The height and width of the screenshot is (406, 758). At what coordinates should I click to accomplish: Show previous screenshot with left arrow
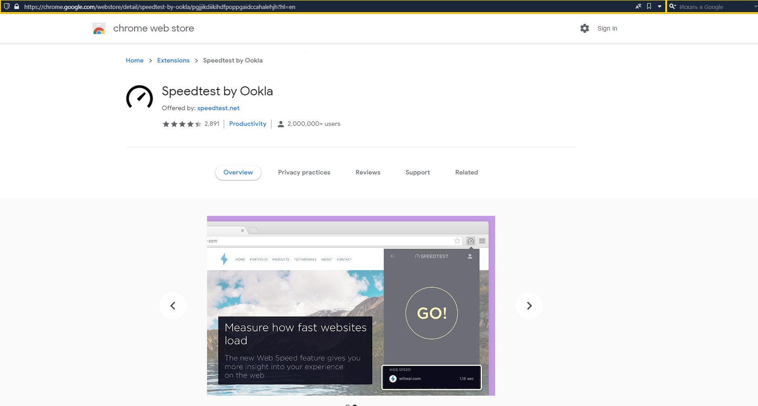(173, 306)
